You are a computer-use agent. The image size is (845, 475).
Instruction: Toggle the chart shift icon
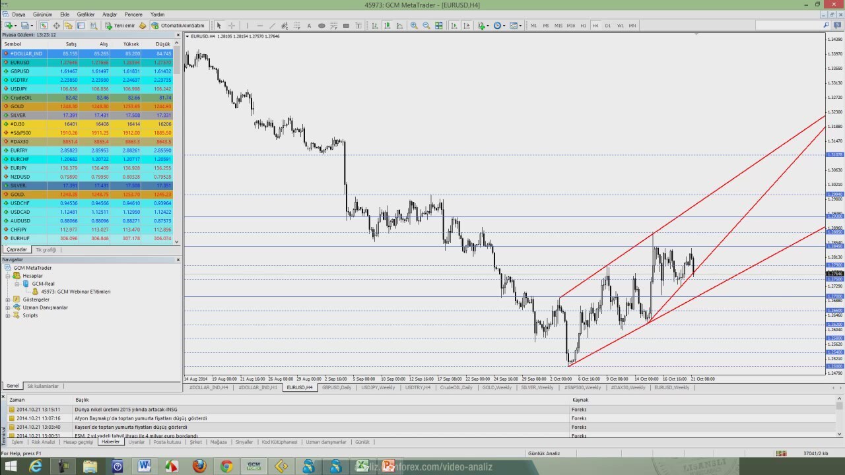(x=466, y=26)
